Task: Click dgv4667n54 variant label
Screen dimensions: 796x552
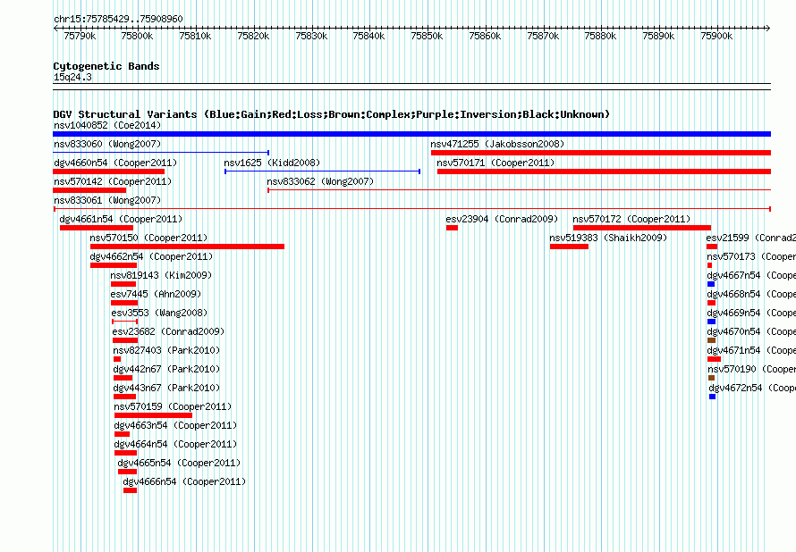Action: point(750,275)
